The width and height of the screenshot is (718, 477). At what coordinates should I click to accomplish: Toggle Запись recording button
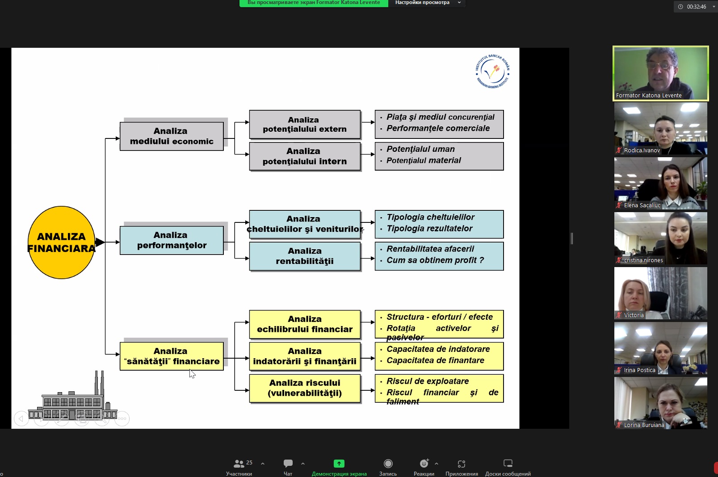point(388,464)
